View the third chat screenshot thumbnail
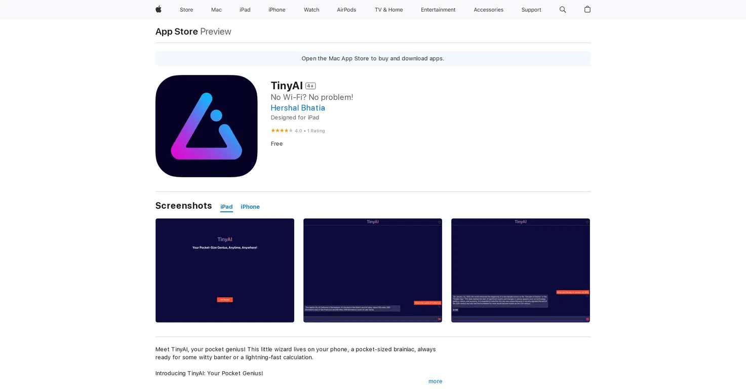The height and width of the screenshot is (389, 746). click(521, 270)
